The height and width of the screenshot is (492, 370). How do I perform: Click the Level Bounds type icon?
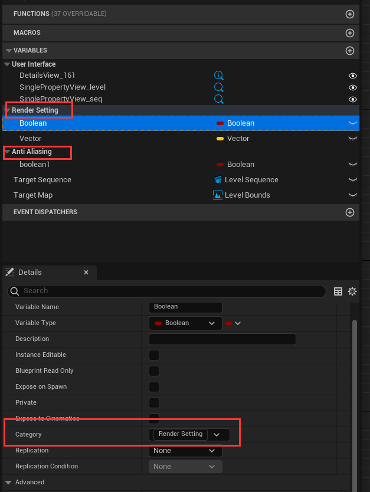point(218,195)
